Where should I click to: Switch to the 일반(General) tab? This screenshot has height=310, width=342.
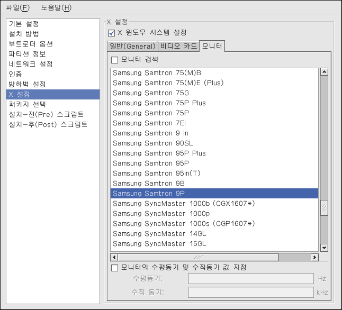(132, 47)
